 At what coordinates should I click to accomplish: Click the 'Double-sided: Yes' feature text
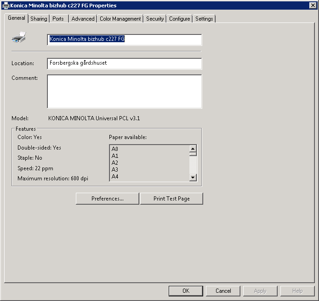[x=39, y=148]
